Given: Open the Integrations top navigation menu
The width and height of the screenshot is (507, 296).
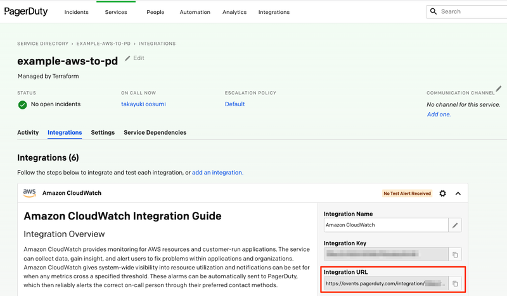Looking at the screenshot, I should (274, 12).
